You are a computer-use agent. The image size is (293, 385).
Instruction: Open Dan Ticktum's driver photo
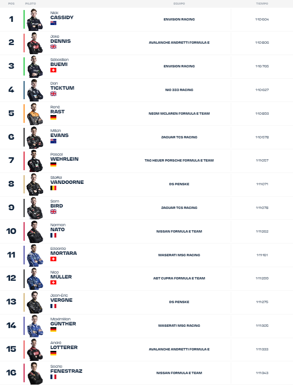pos(35,90)
